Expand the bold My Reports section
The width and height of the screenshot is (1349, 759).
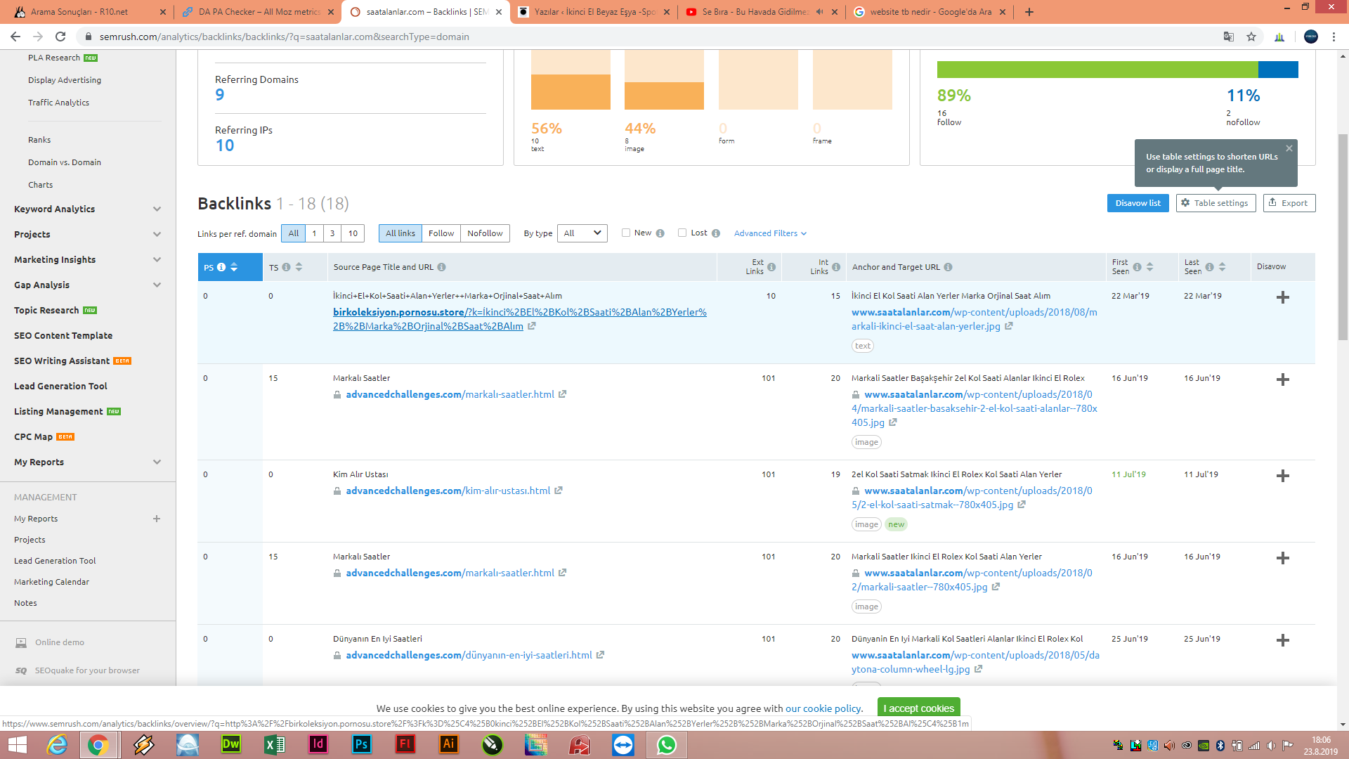coord(157,462)
